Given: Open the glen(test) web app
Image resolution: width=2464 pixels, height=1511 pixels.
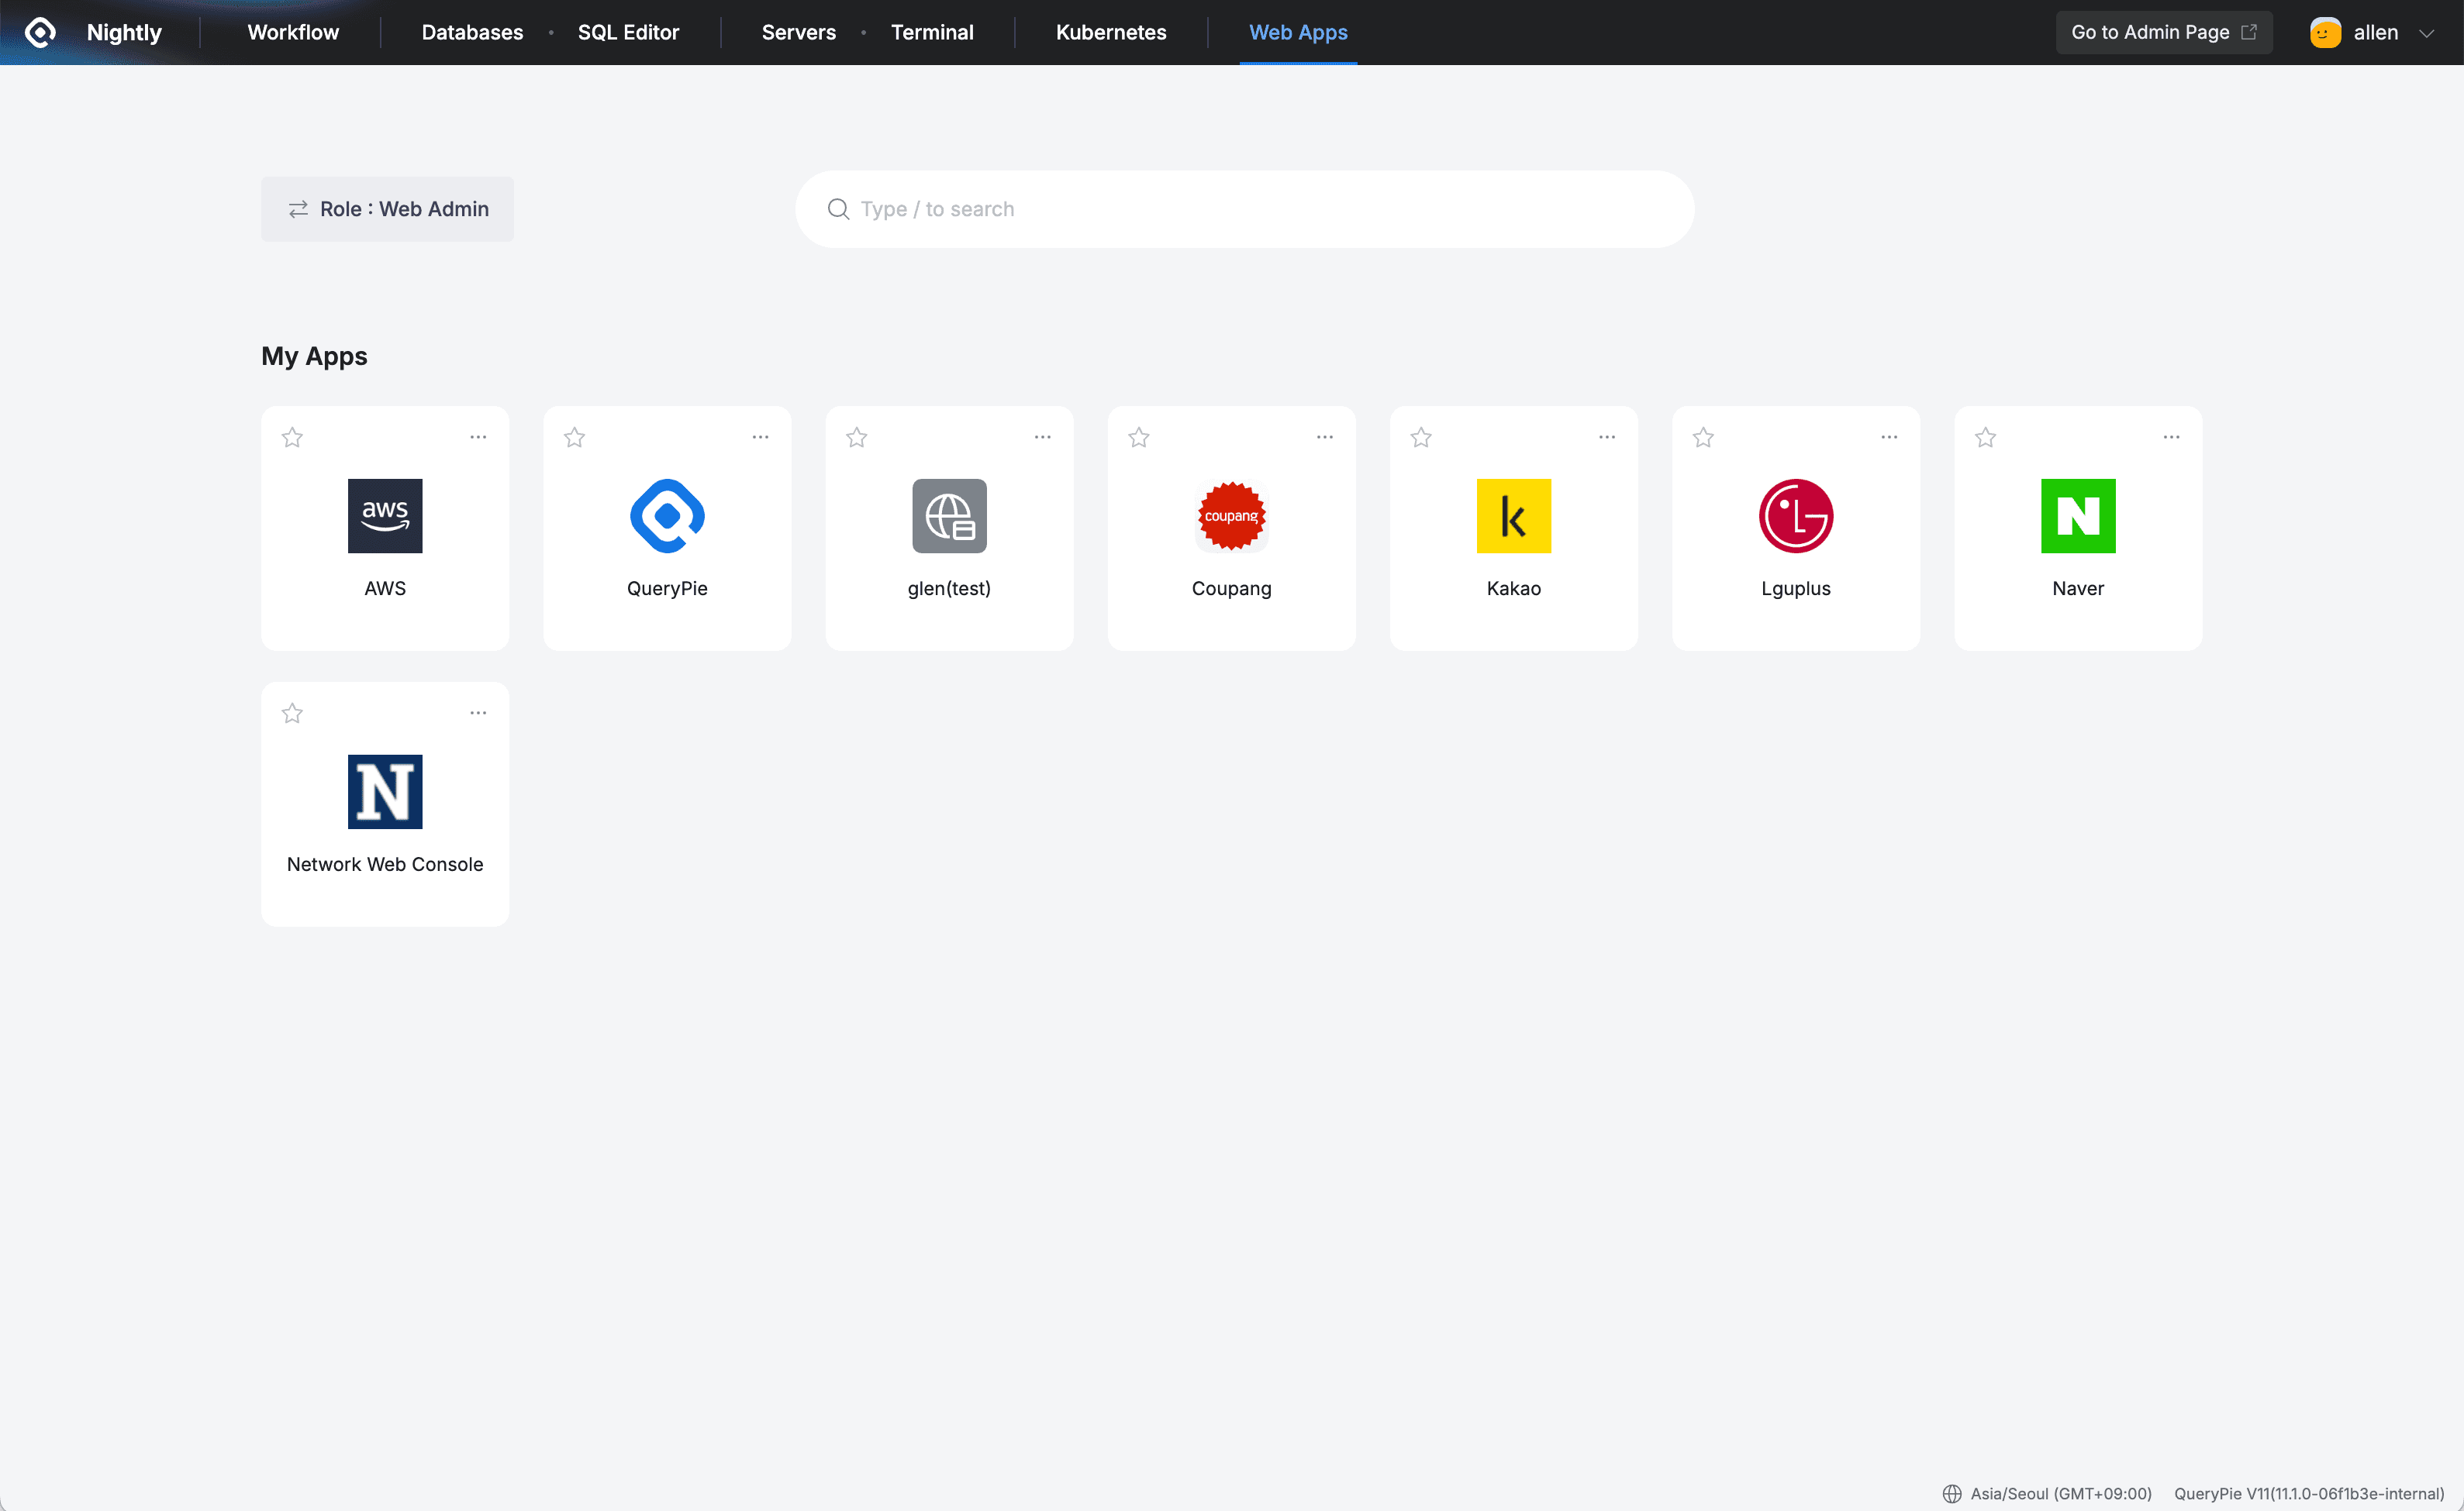Looking at the screenshot, I should (x=948, y=517).
